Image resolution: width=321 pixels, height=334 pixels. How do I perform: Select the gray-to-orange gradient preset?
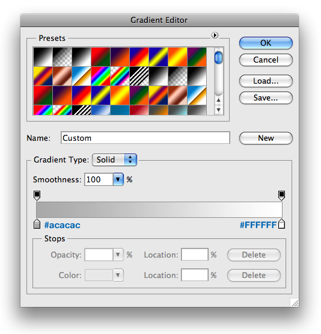click(x=158, y=110)
